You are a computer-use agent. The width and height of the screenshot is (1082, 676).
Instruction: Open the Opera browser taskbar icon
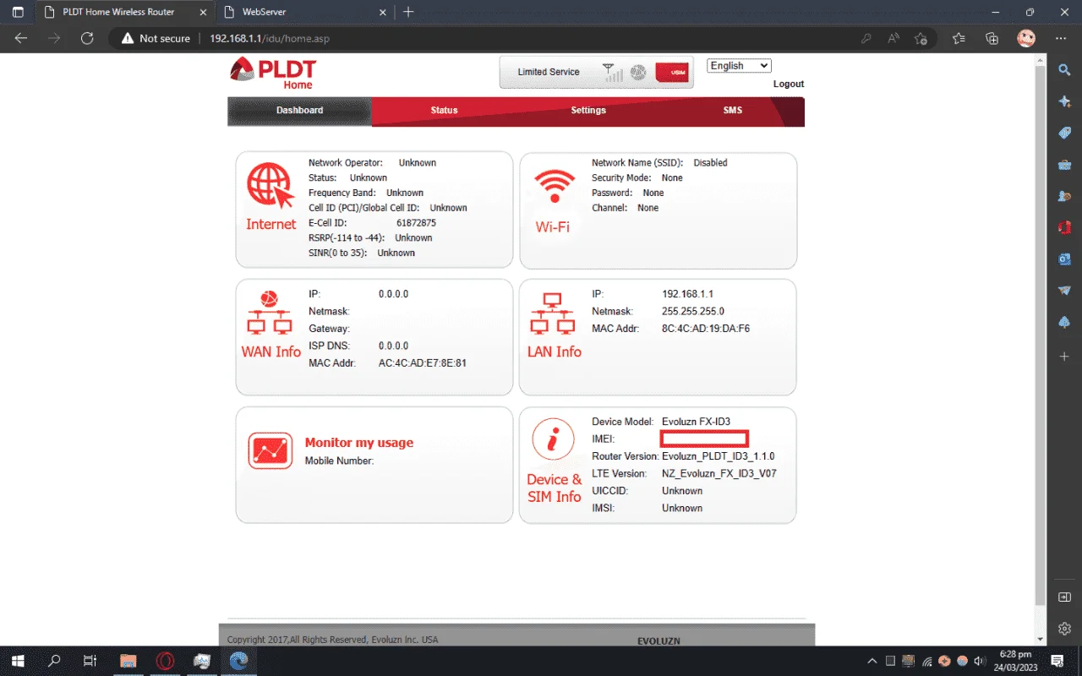(165, 660)
